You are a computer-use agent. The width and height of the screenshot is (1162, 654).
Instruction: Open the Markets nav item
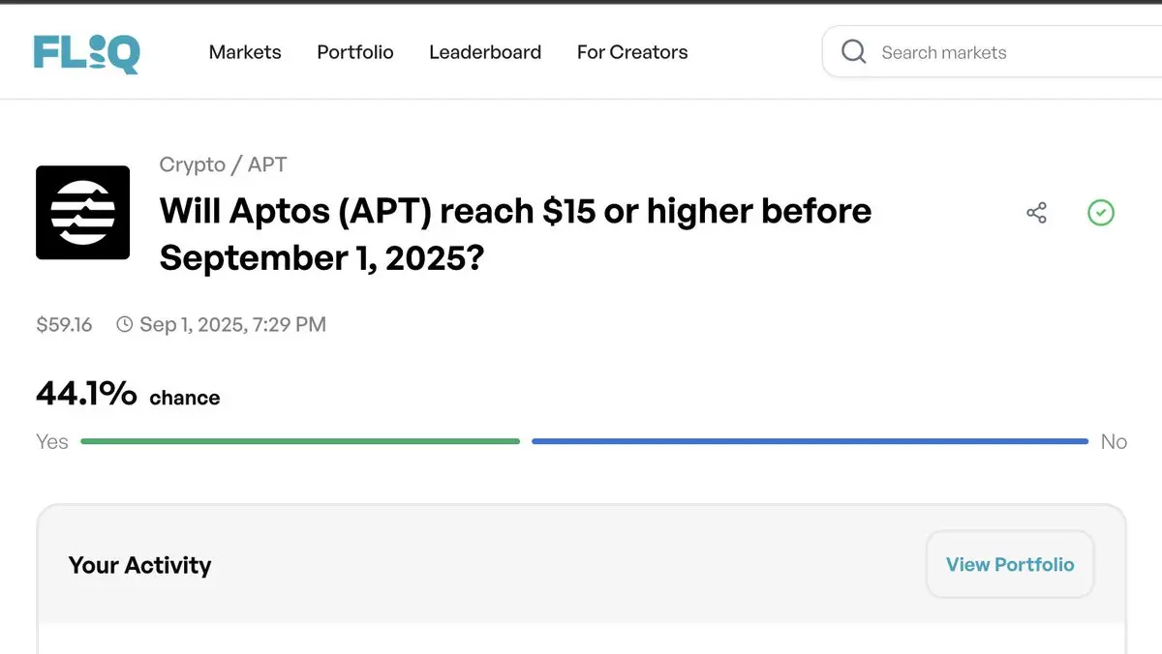click(245, 52)
